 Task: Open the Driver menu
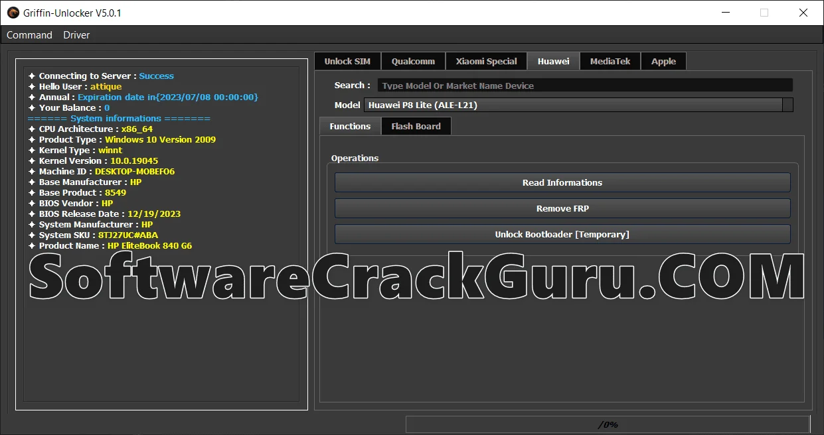point(76,35)
